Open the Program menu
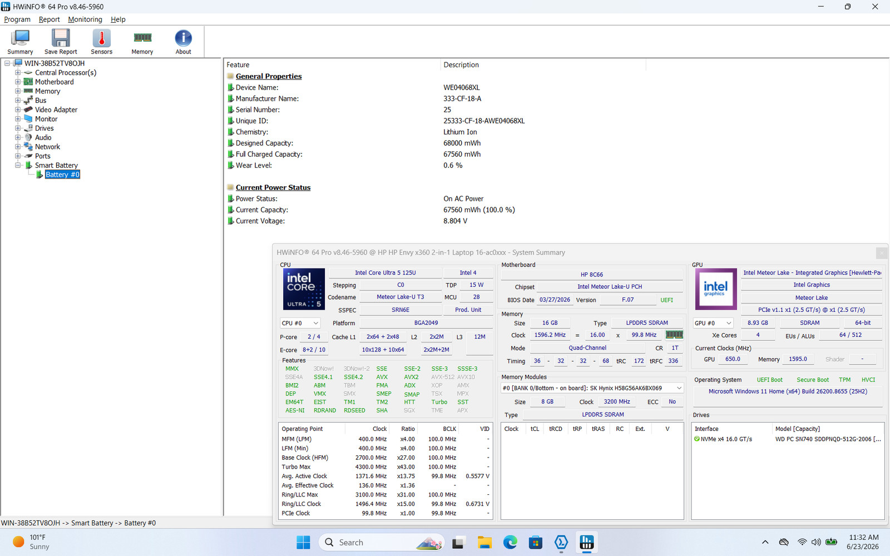Screen dimensions: 890x556 [x=17, y=19]
